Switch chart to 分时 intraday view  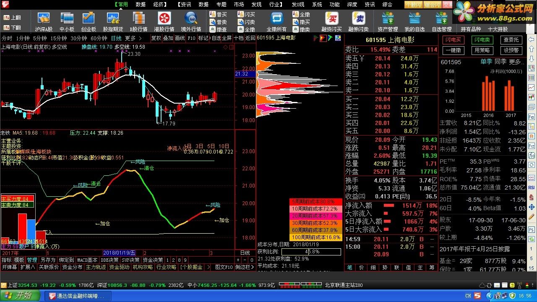pyautogui.click(x=7, y=38)
